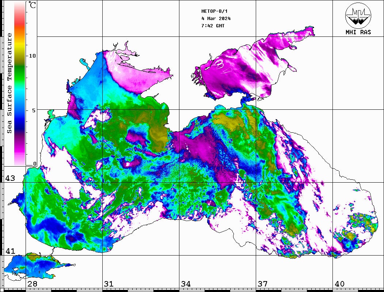Screen dimensions: 384x292
Task: Click the 'MHI RAS' caption text
Action: [x=358, y=32]
